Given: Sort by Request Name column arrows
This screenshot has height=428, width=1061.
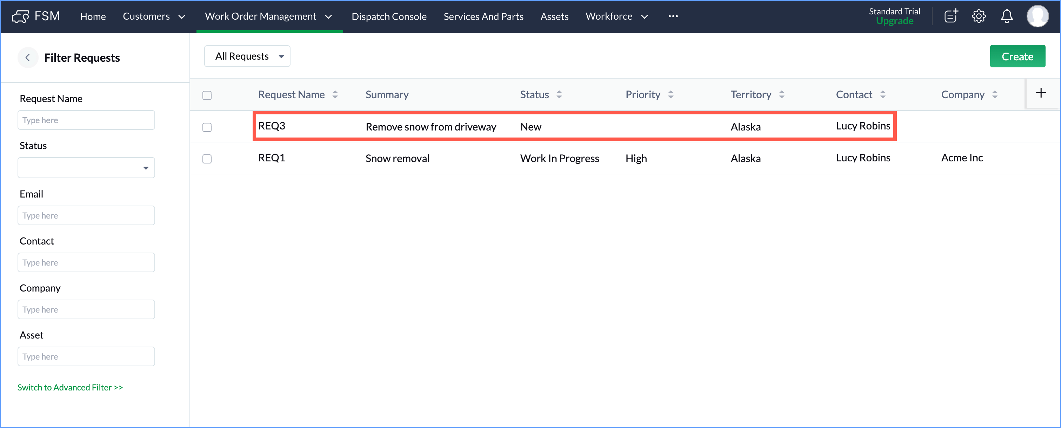Looking at the screenshot, I should (335, 95).
